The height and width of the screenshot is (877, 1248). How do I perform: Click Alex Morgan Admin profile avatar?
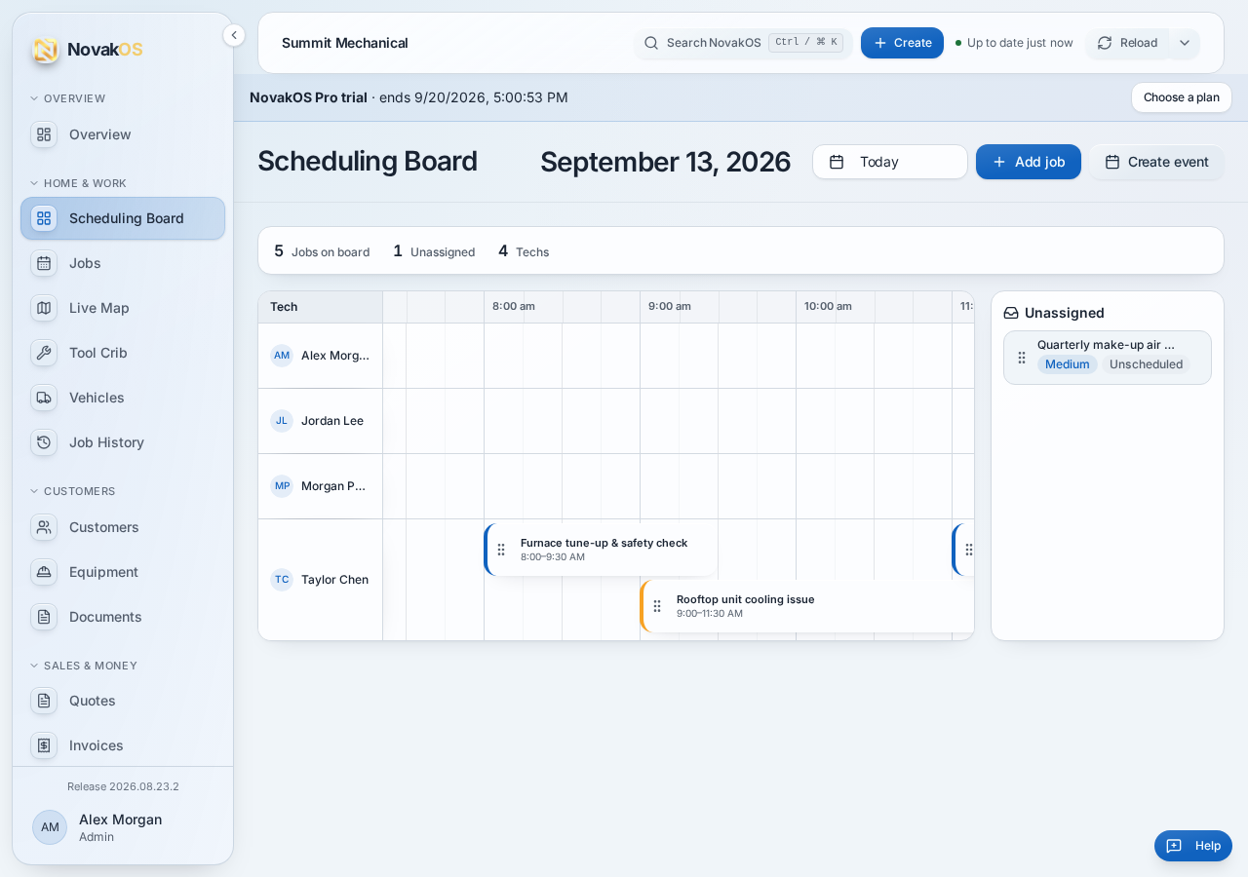click(x=50, y=827)
